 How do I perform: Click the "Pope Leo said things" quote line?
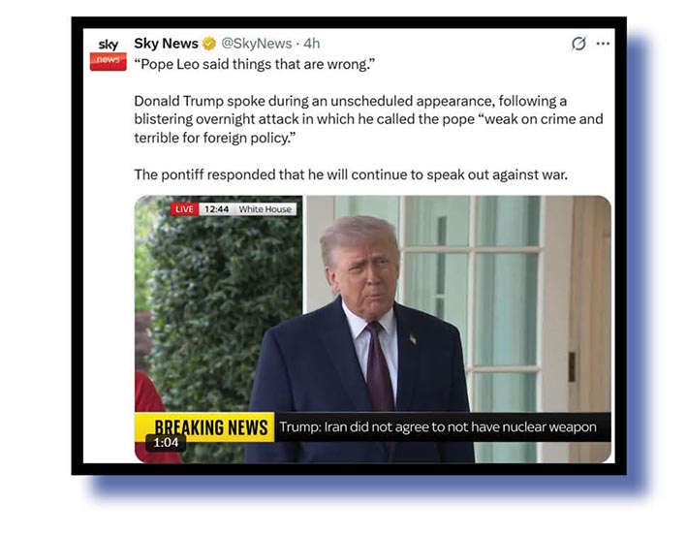255,64
